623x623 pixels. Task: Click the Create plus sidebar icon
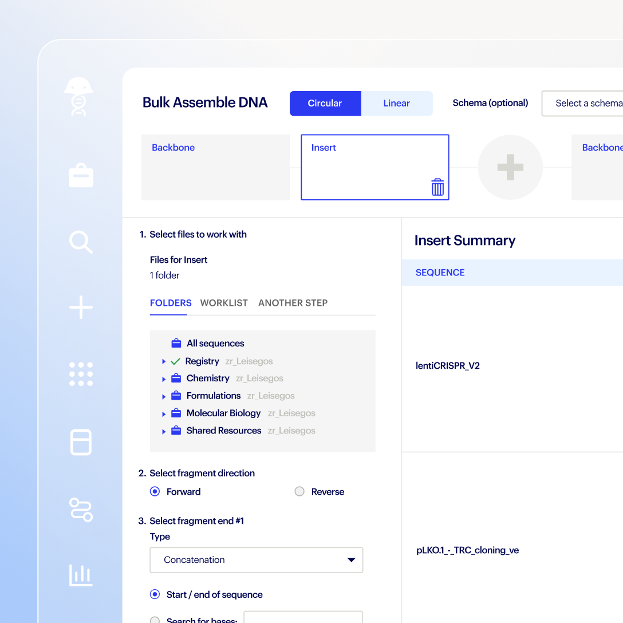[x=81, y=307]
